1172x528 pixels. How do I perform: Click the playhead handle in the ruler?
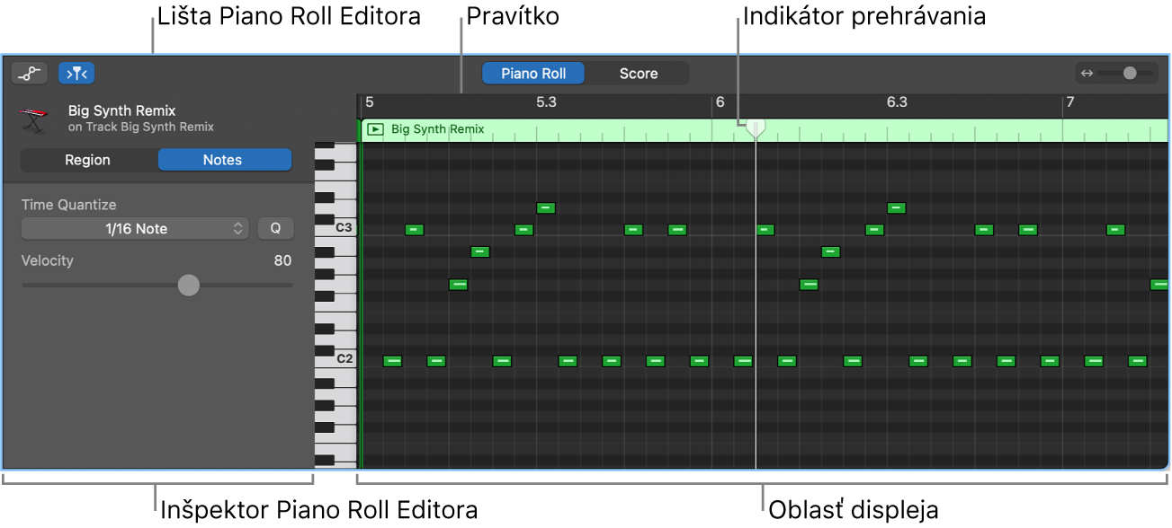click(755, 128)
